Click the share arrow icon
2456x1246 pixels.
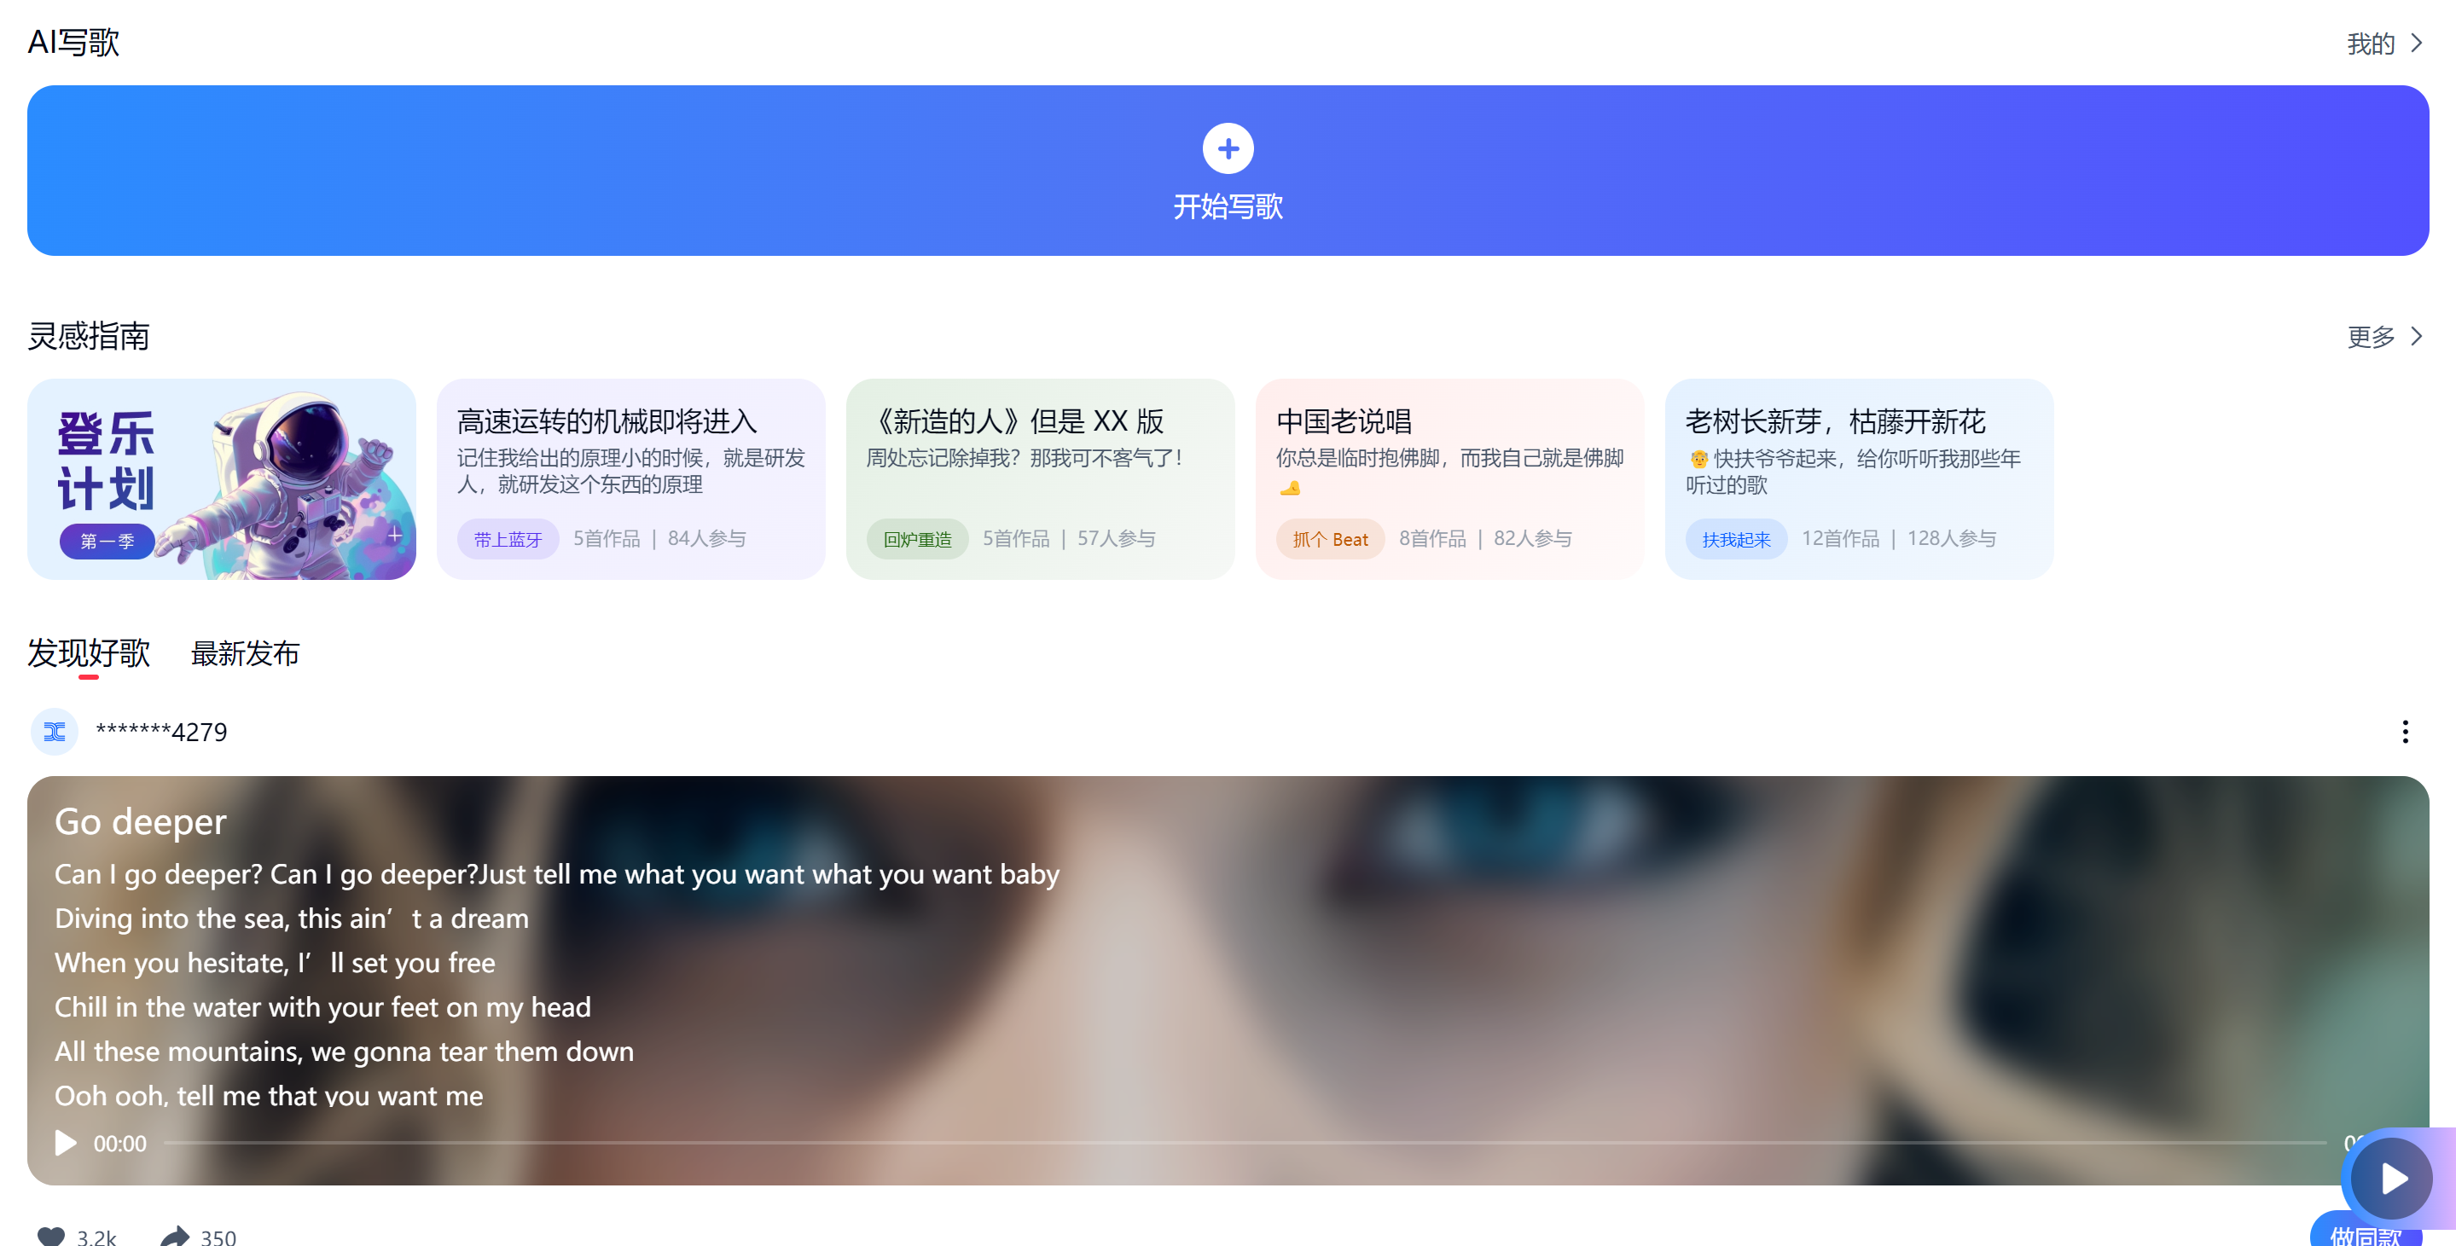pyautogui.click(x=175, y=1236)
